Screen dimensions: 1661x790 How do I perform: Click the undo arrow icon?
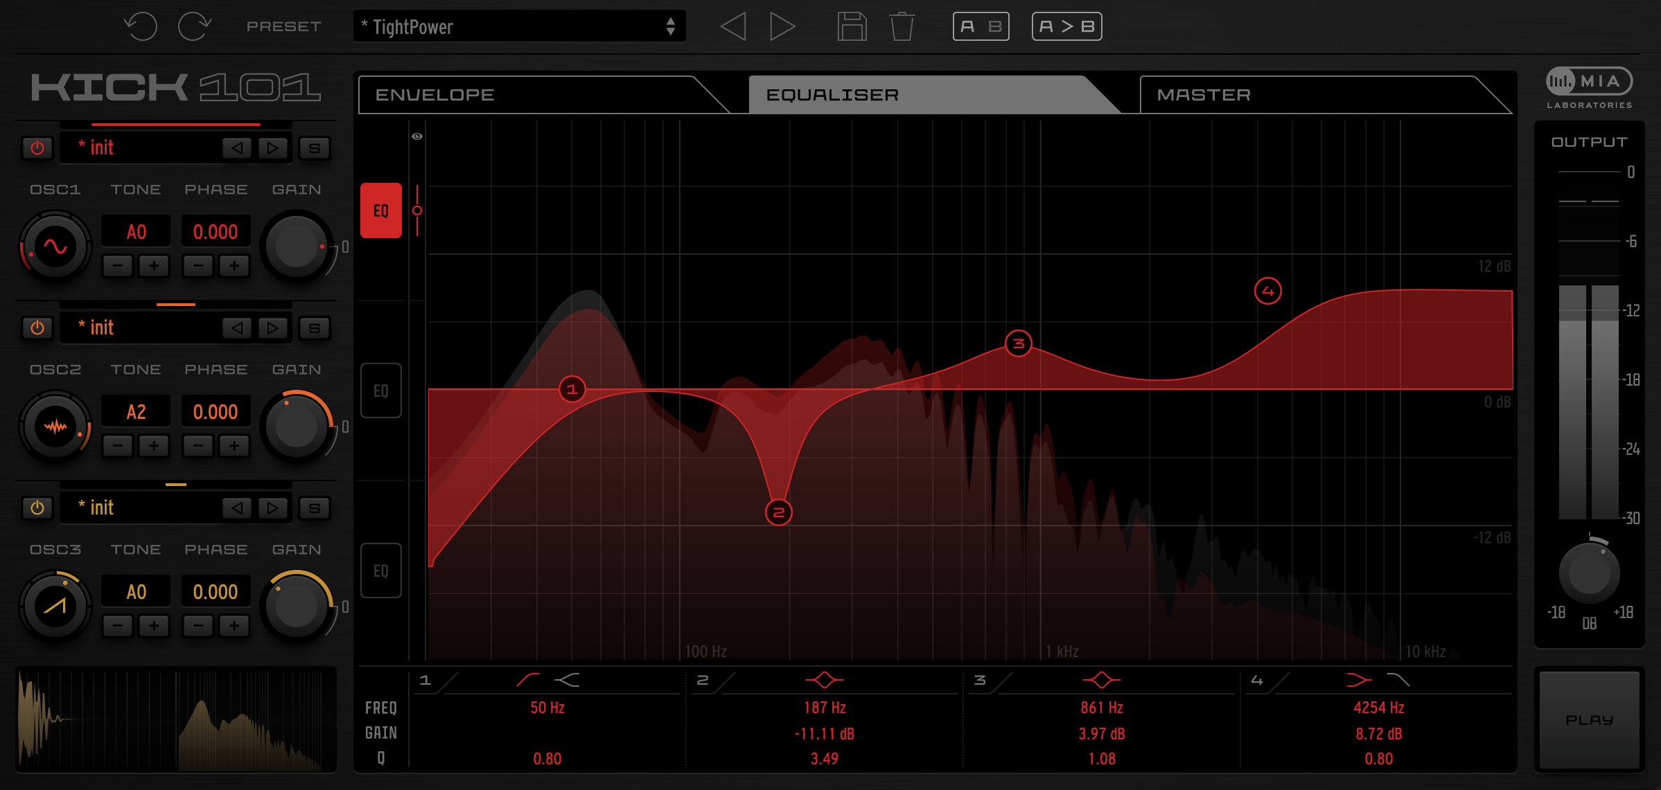[x=141, y=26]
